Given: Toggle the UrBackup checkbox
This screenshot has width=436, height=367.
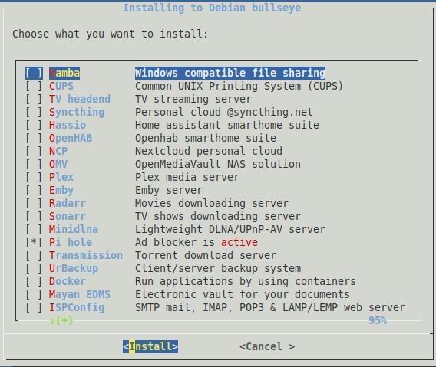Looking at the screenshot, I should (x=34, y=268).
